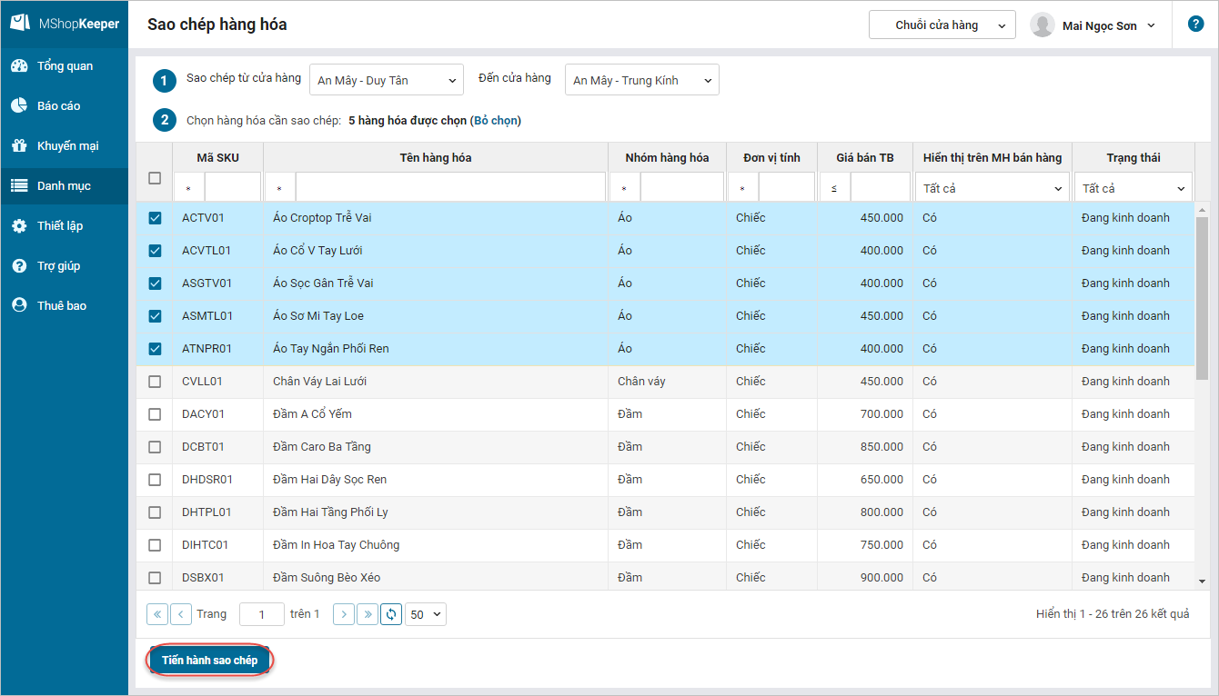Uncheck the ACTV01 row checkbox
1219x696 pixels.
(x=155, y=218)
